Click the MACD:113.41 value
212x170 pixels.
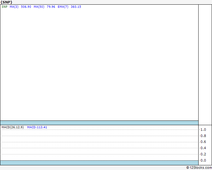[x=37, y=127]
